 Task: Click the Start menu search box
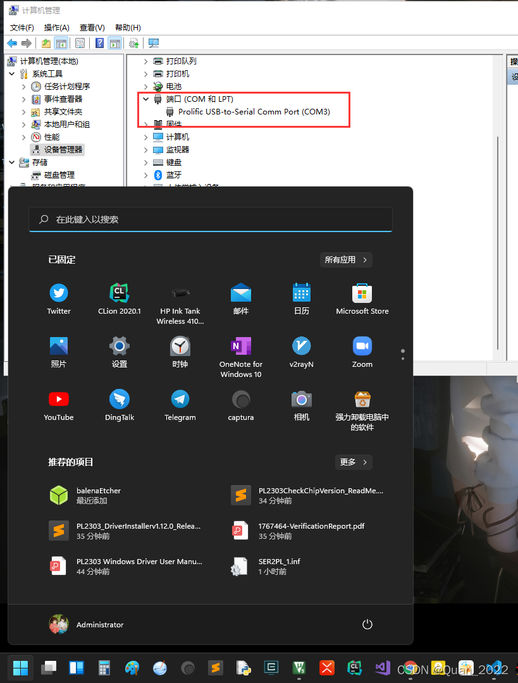(x=211, y=219)
